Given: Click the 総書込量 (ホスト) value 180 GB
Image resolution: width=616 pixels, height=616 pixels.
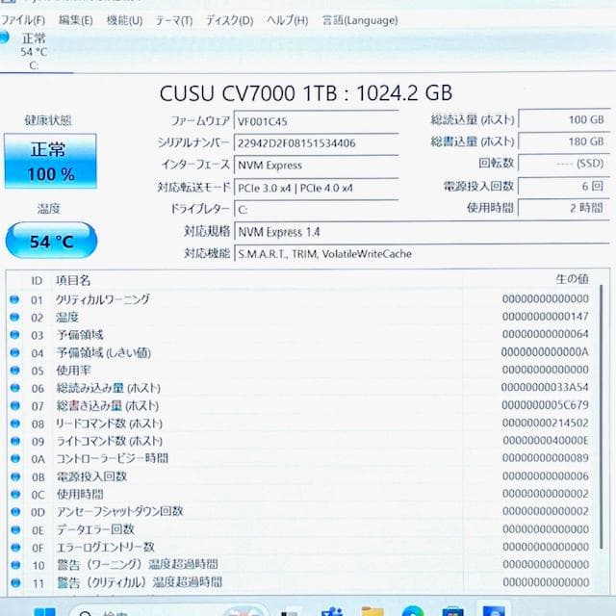Looking at the screenshot, I should (x=564, y=141).
